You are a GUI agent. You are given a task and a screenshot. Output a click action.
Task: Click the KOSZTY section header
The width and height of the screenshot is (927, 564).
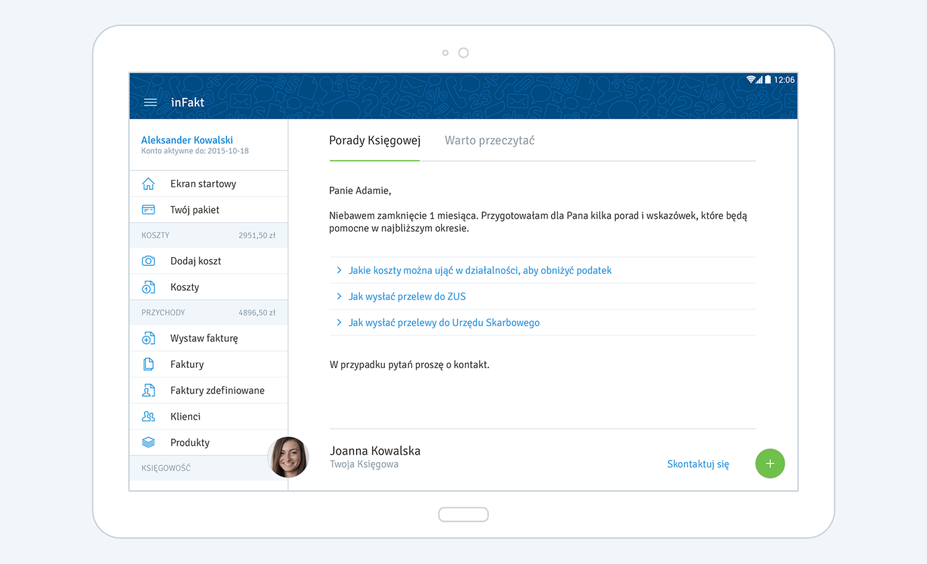155,236
